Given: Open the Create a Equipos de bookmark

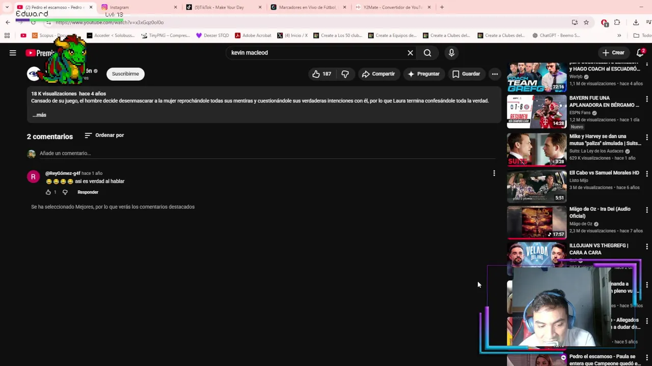Looking at the screenshot, I should coord(392,36).
